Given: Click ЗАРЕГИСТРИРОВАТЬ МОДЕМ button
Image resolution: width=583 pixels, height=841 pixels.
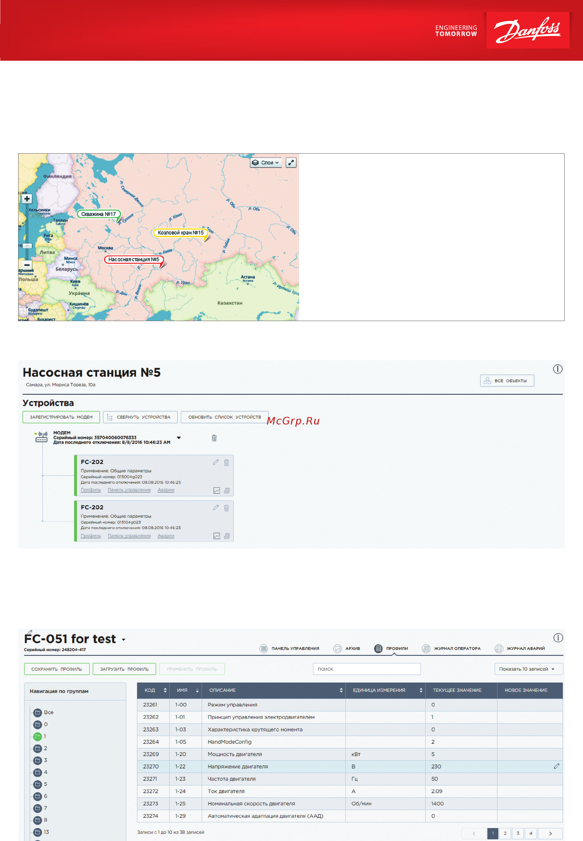Looking at the screenshot, I should point(61,417).
